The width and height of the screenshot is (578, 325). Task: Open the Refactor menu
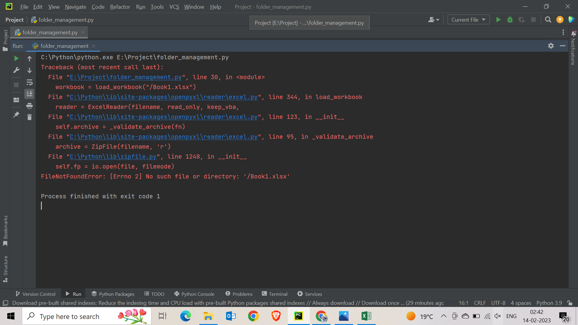[x=120, y=7]
